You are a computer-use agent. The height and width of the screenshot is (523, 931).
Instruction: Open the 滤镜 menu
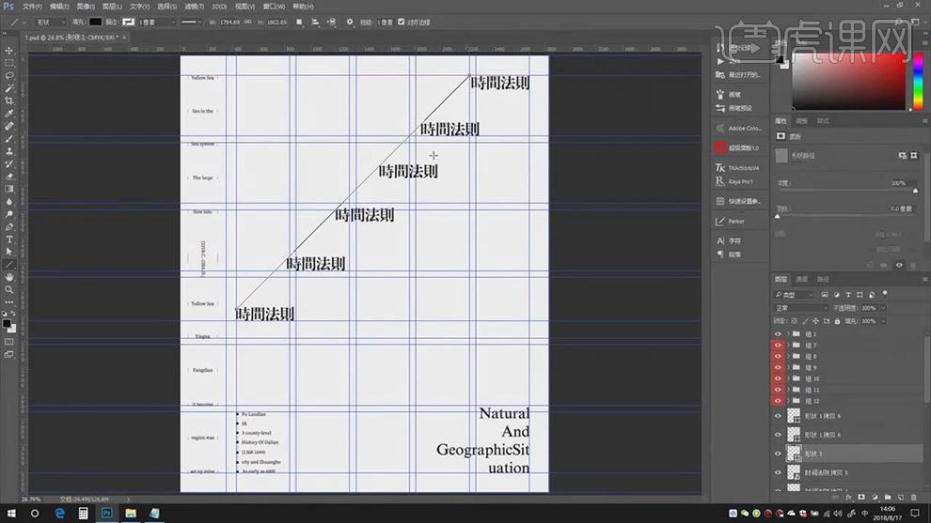[193, 6]
